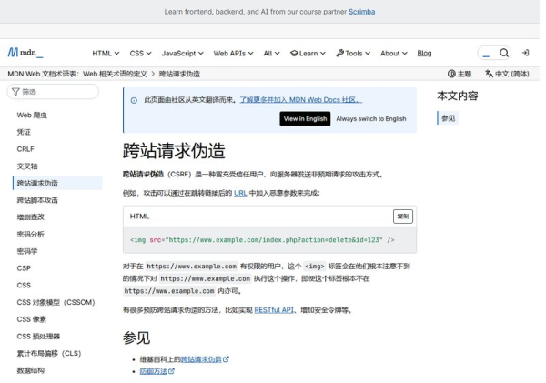
Task: Open the 防御方法 link
Action: [x=154, y=371]
